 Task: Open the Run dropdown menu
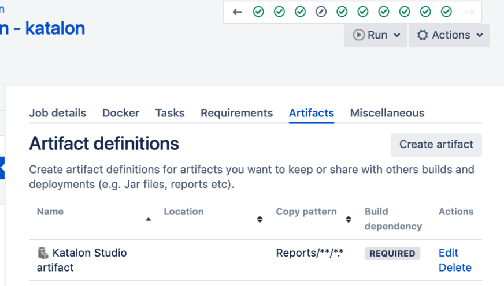tap(397, 35)
